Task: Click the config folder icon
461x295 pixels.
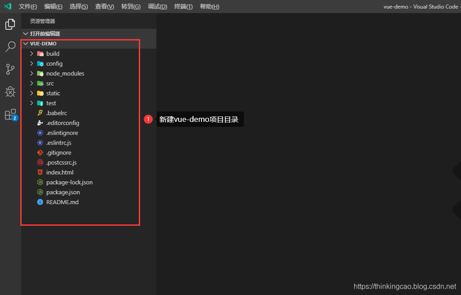Action: [x=40, y=64]
